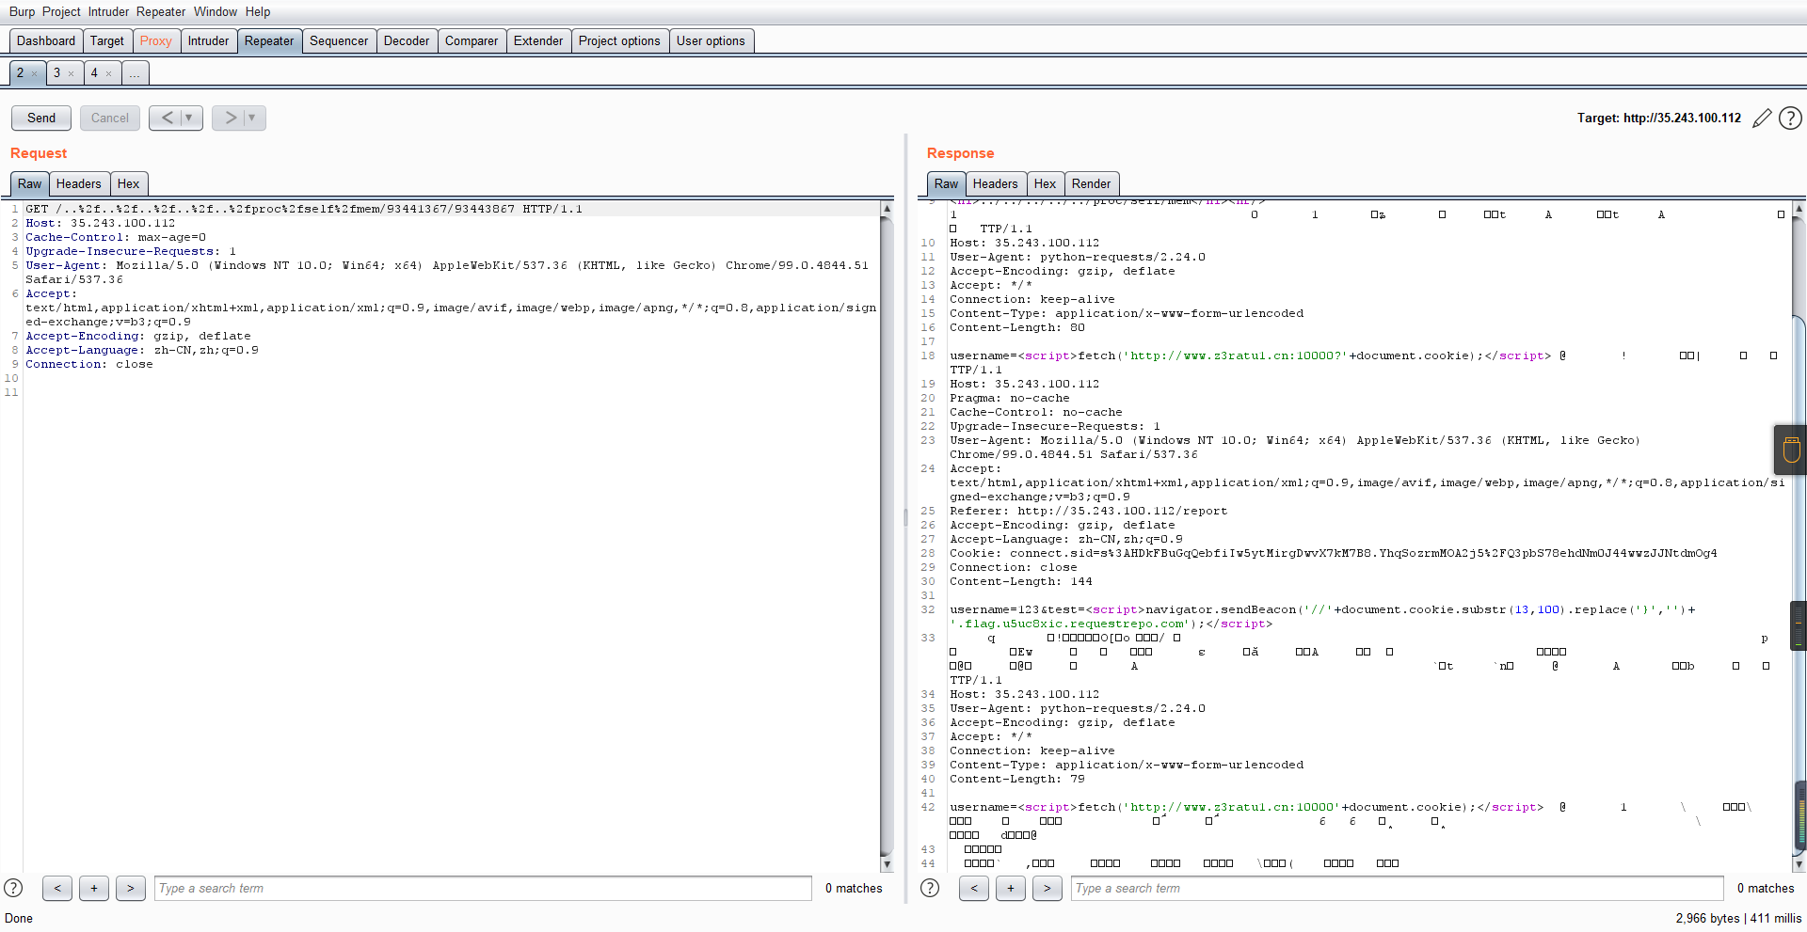Open User options tab
Viewport: 1807px width, 932px height.
pos(711,41)
